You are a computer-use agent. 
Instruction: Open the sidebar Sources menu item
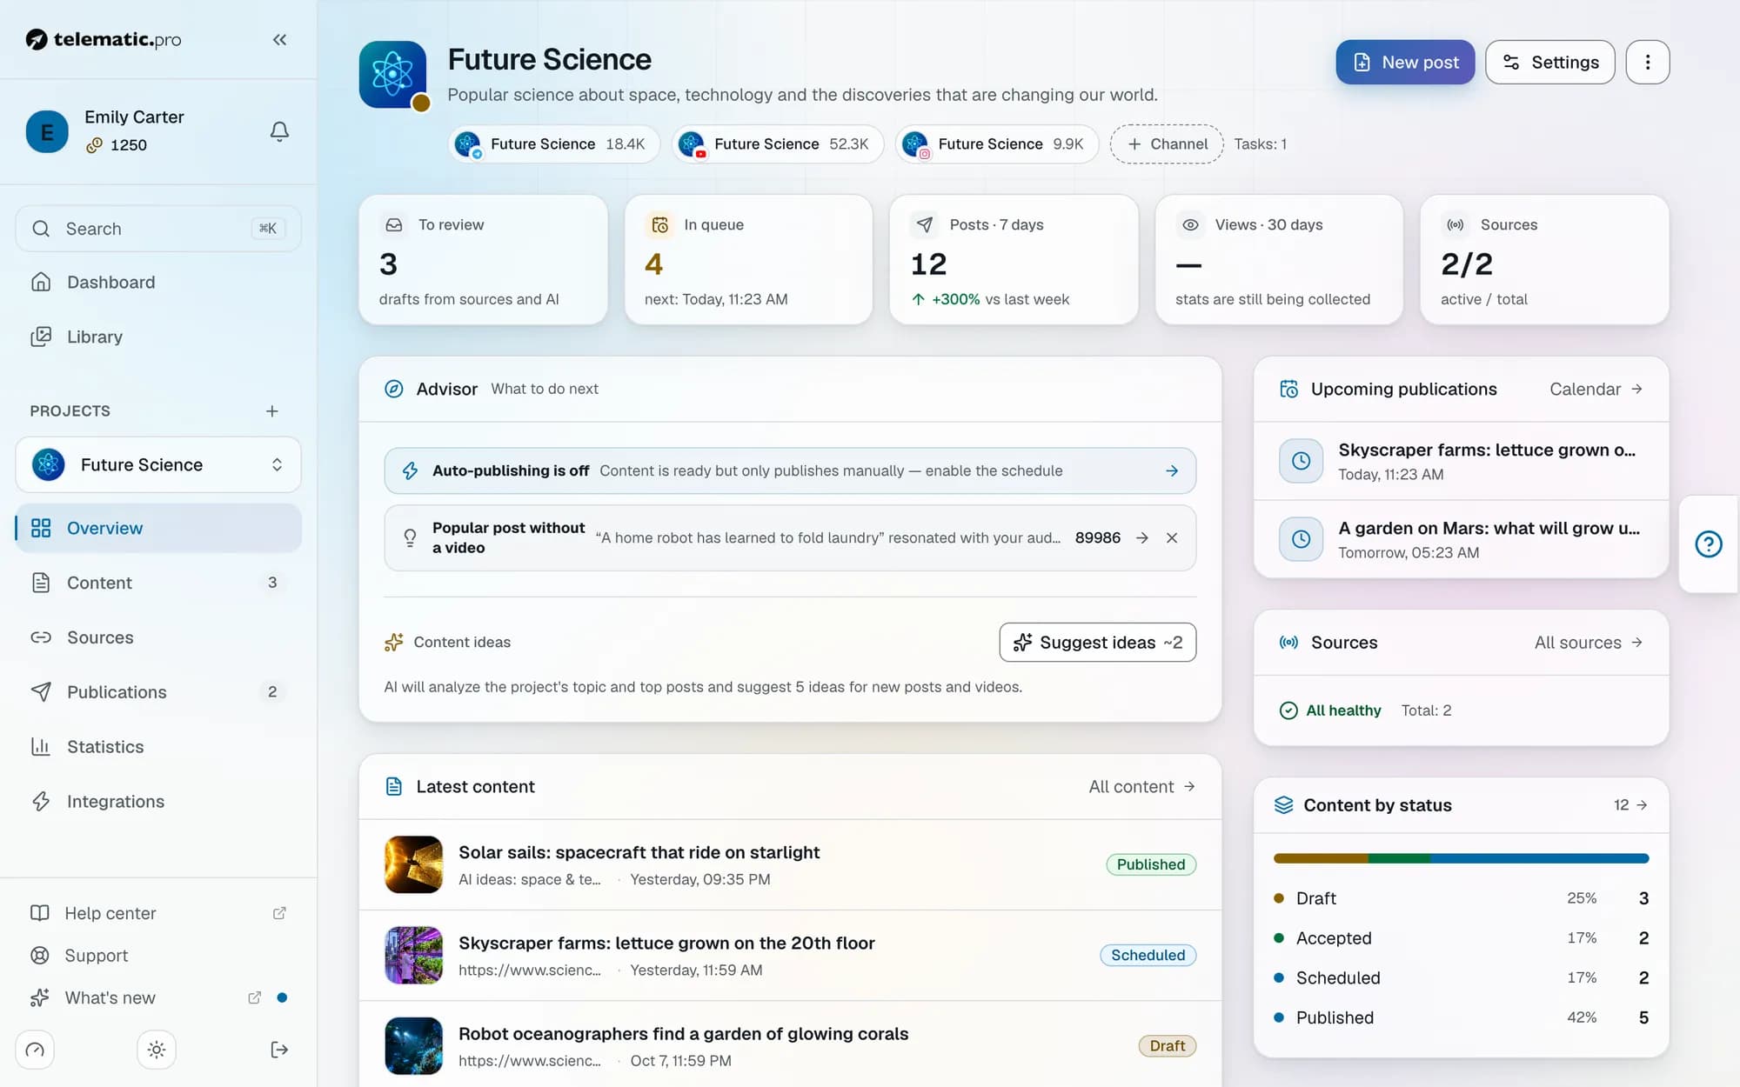point(158,637)
